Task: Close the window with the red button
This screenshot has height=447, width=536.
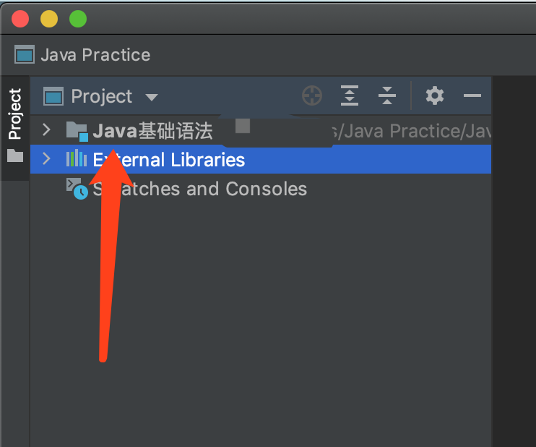Action: [20, 19]
